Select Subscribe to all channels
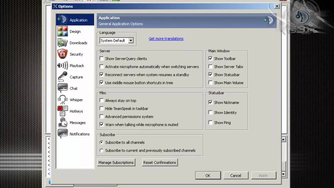The width and height of the screenshot is (334, 188). (x=102, y=143)
